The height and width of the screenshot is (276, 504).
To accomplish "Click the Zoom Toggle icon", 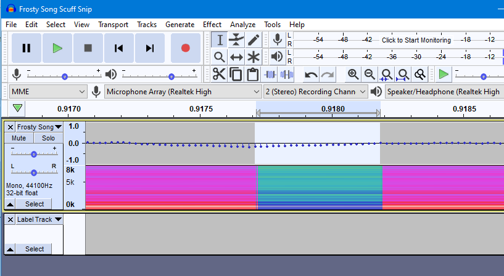I will tap(419, 75).
